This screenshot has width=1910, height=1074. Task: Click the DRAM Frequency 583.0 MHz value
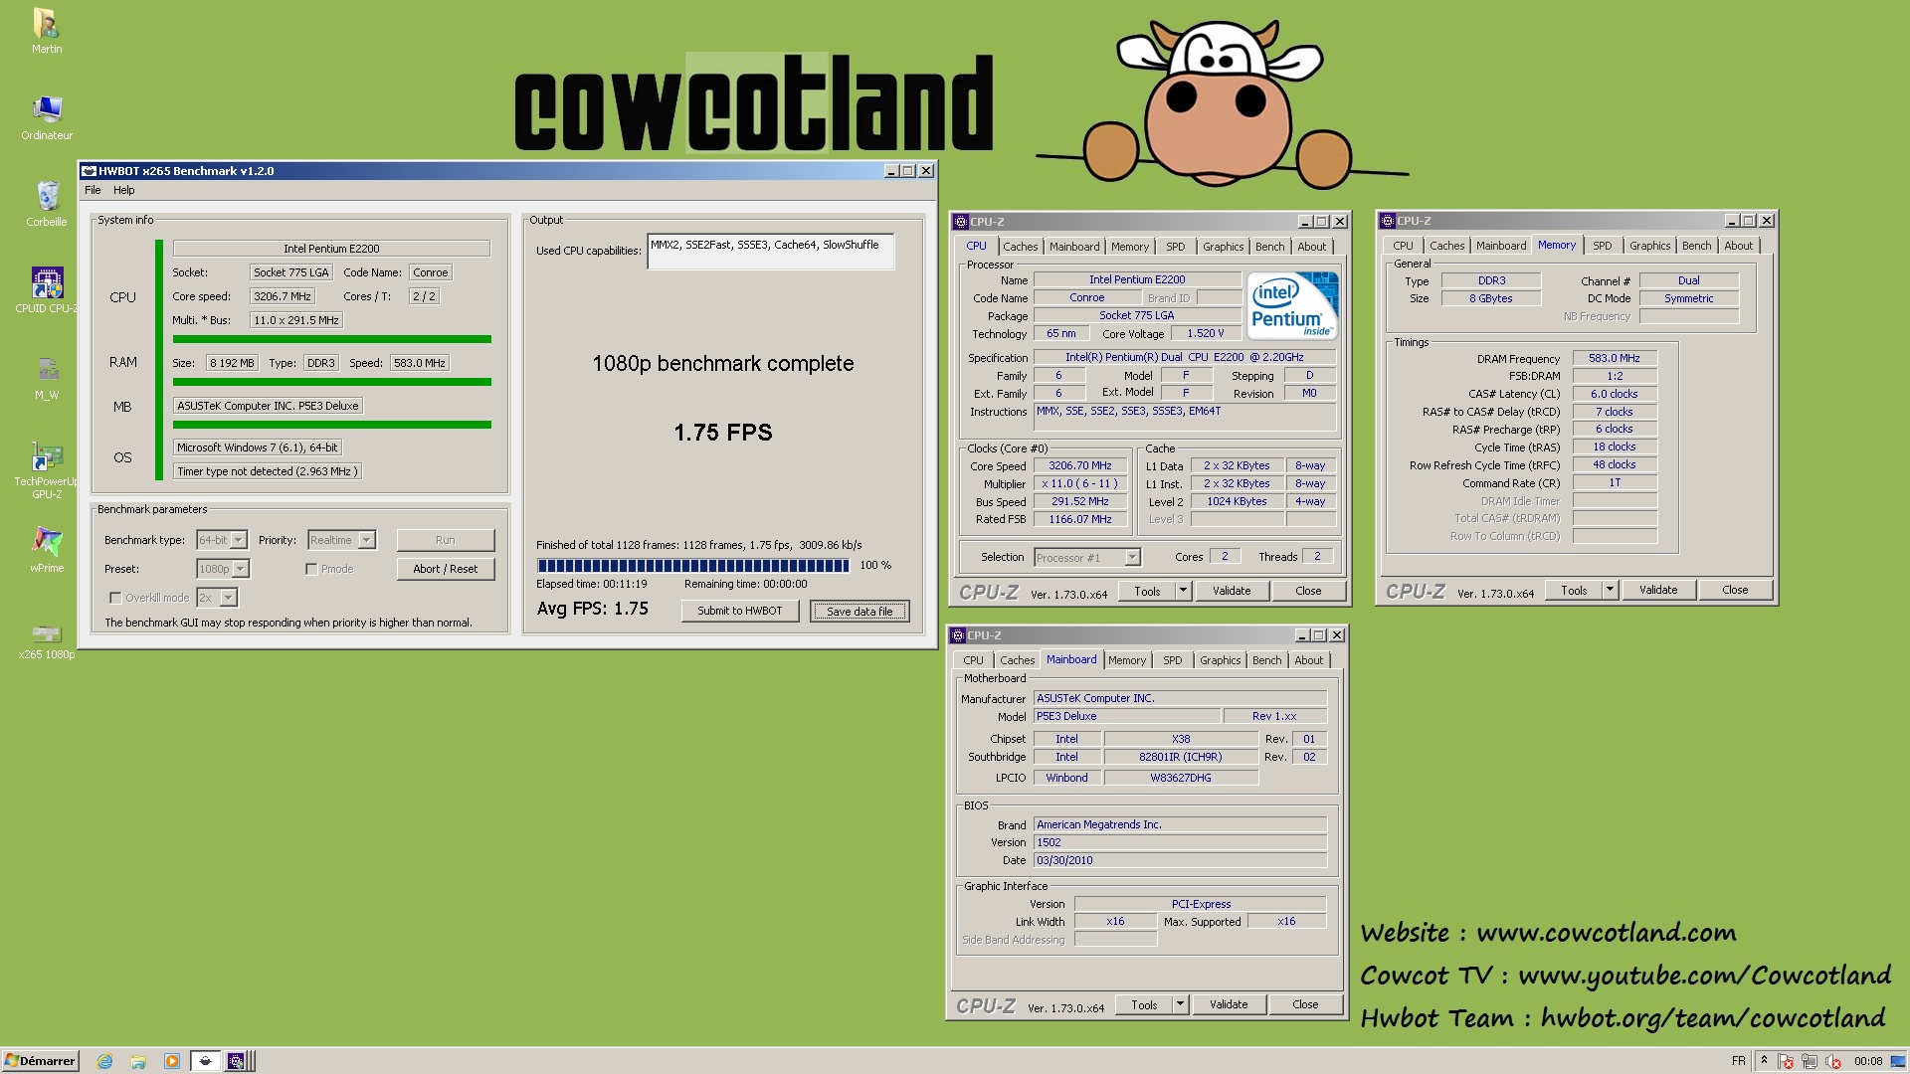click(1614, 358)
